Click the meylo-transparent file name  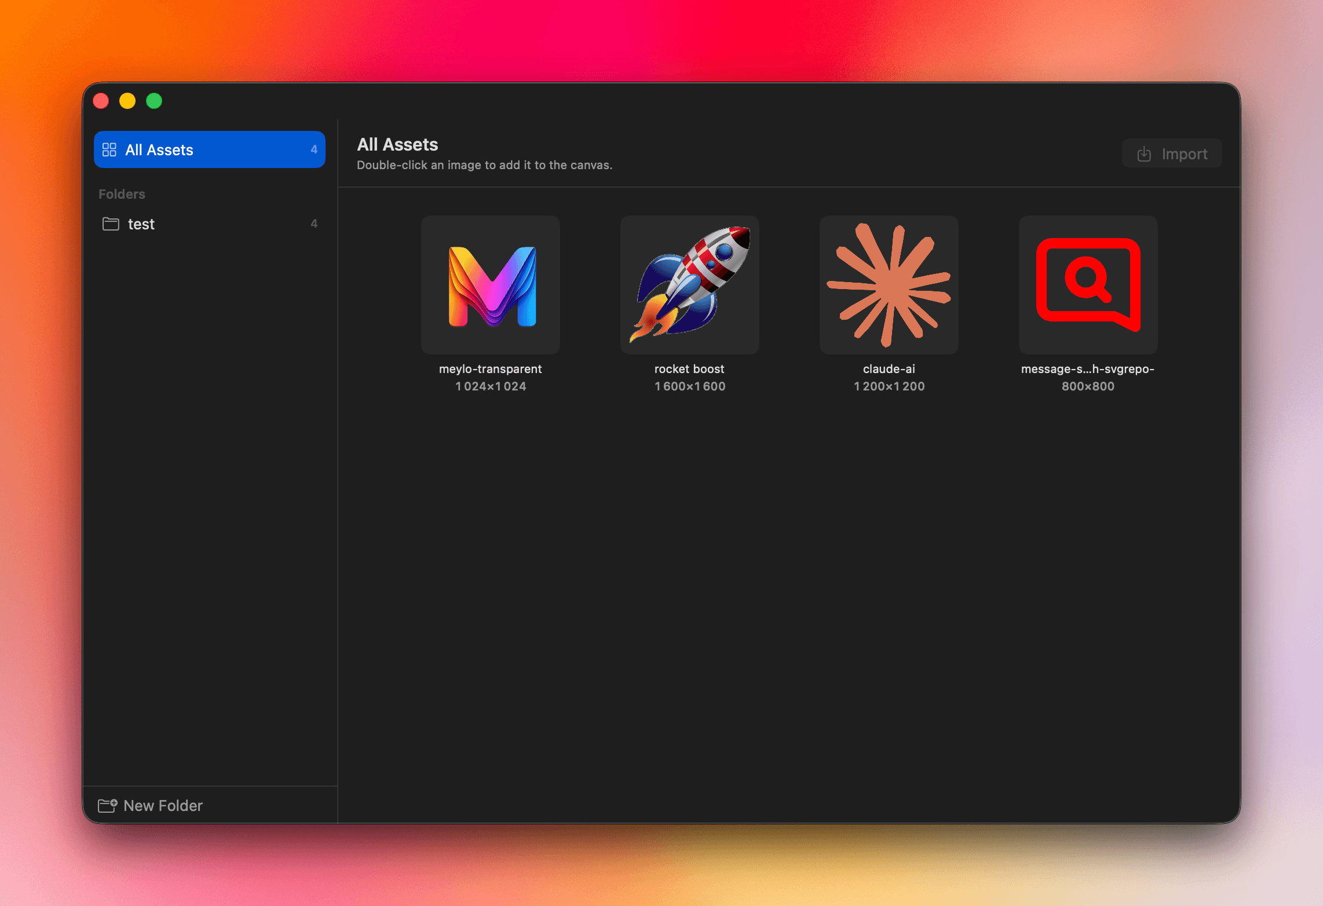tap(491, 369)
